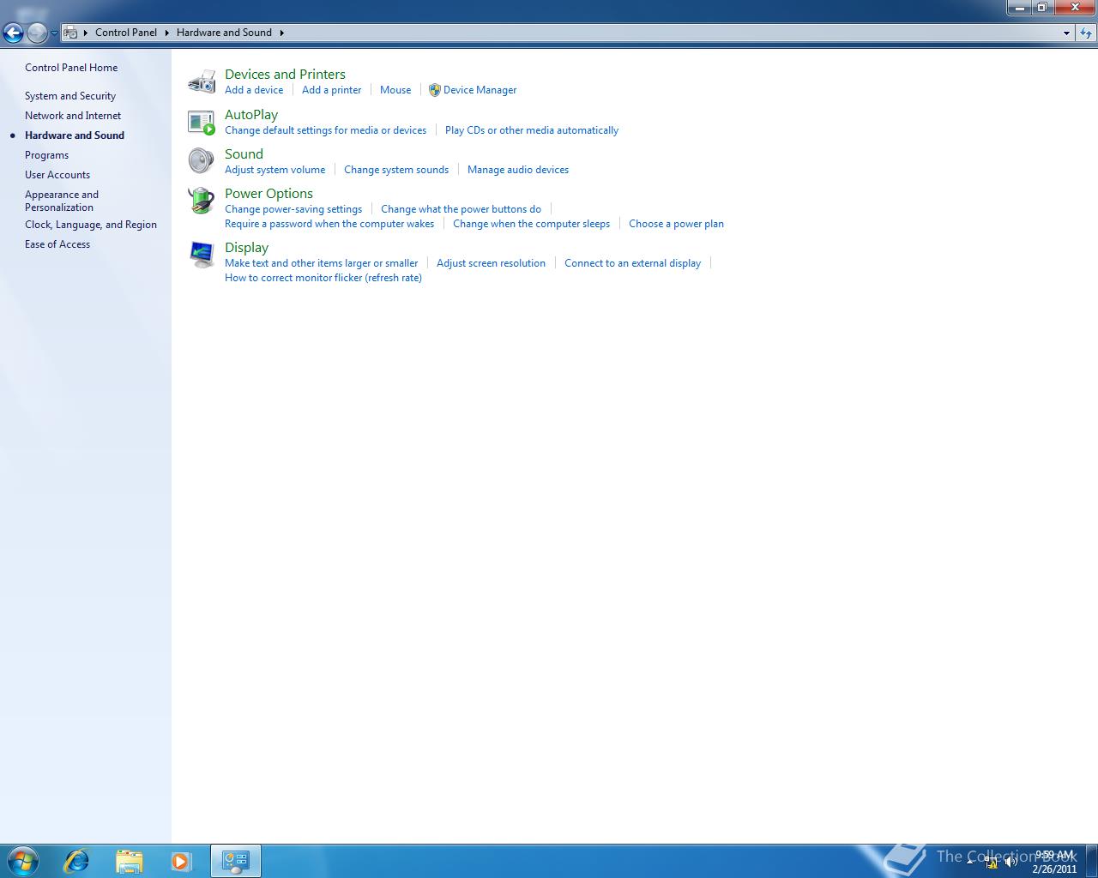Go to System and Security category
Image resolution: width=1098 pixels, height=878 pixels.
(x=70, y=96)
